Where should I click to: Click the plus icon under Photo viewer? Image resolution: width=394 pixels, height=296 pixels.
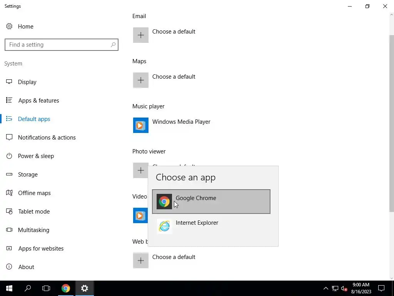tap(141, 170)
